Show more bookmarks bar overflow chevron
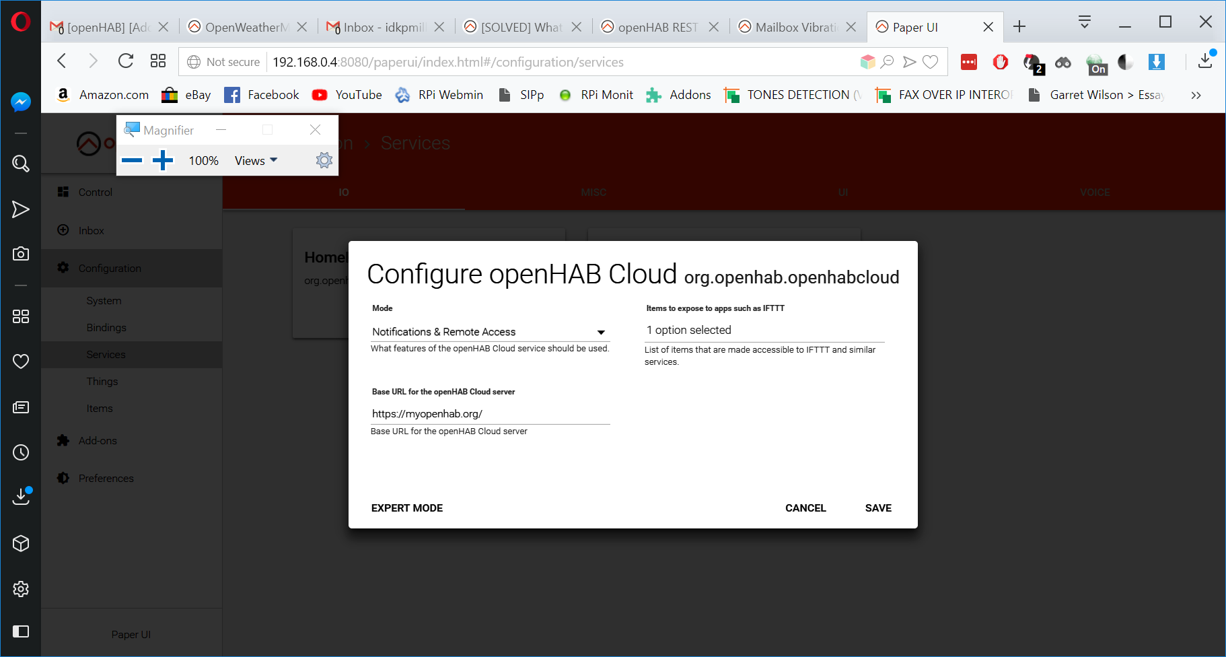The width and height of the screenshot is (1226, 657). (x=1196, y=95)
